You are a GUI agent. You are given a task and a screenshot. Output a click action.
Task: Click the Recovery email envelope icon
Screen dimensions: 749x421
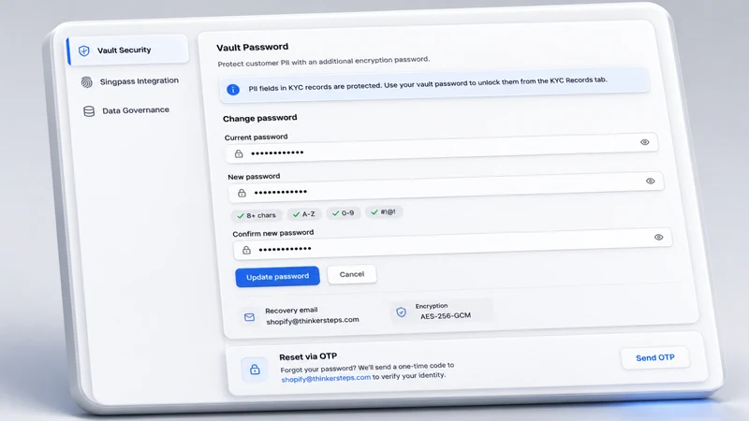249,317
